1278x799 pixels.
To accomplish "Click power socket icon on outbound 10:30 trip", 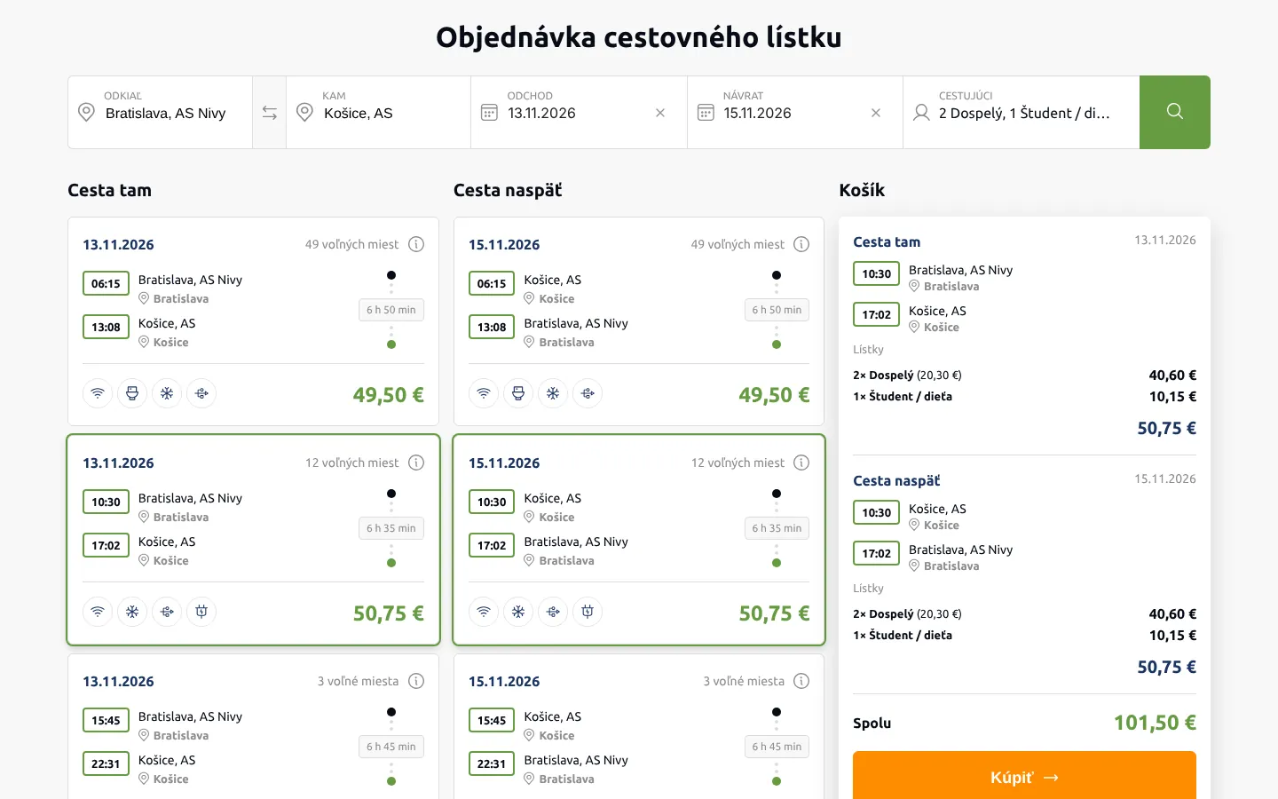I will (201, 612).
